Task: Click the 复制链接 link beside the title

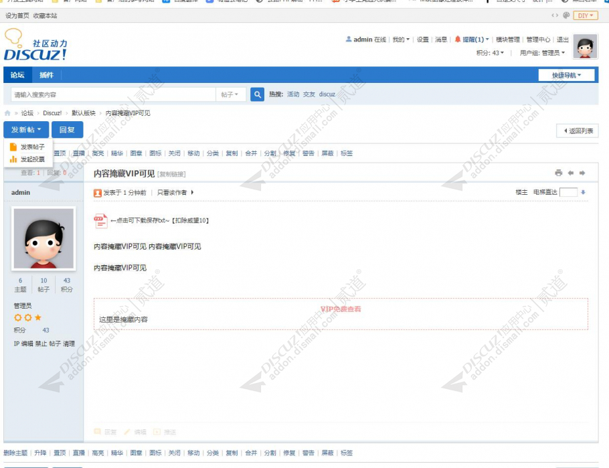Action: pyautogui.click(x=171, y=174)
